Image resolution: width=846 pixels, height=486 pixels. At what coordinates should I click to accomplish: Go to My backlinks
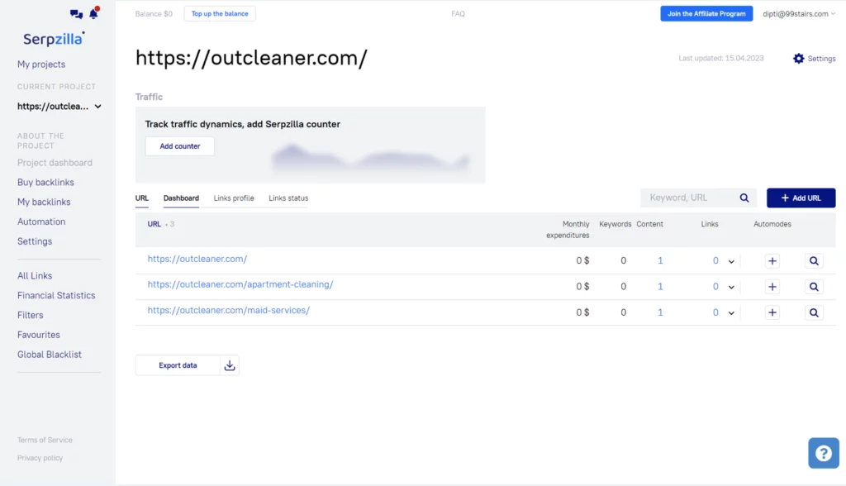(44, 202)
